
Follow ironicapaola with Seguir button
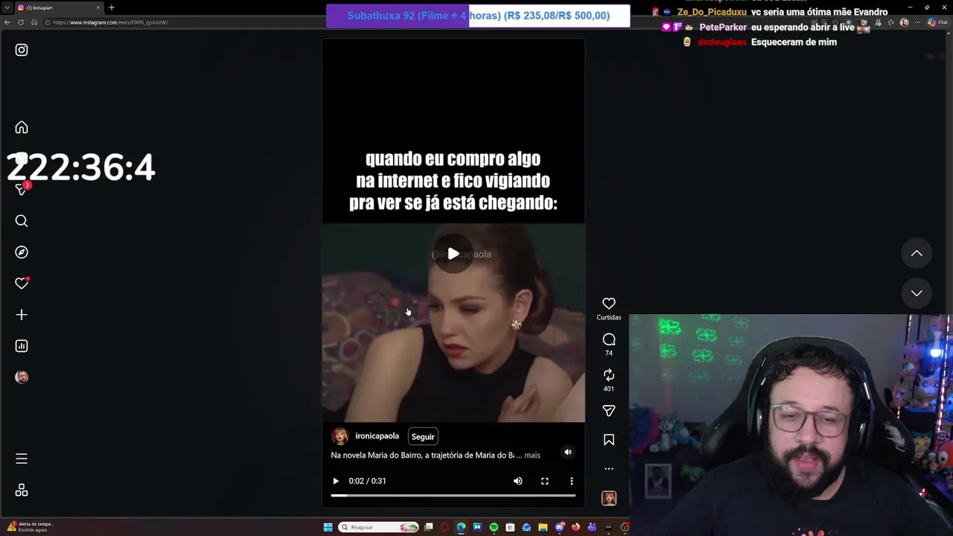(423, 437)
